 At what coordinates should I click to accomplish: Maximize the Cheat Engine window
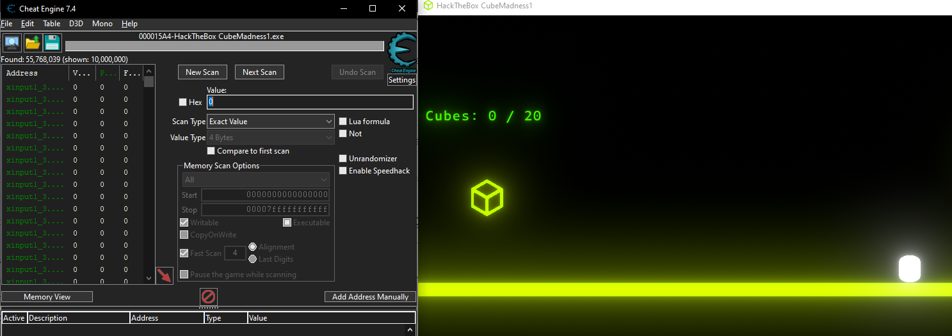coord(373,8)
